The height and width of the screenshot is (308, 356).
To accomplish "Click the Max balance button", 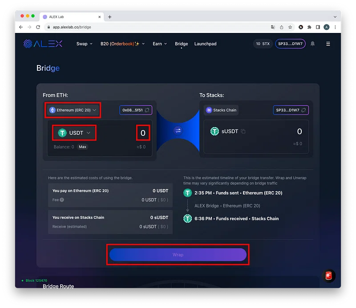I will 82,147.
